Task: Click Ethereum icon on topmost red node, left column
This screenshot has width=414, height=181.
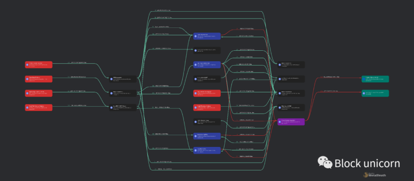Action: 27,65
